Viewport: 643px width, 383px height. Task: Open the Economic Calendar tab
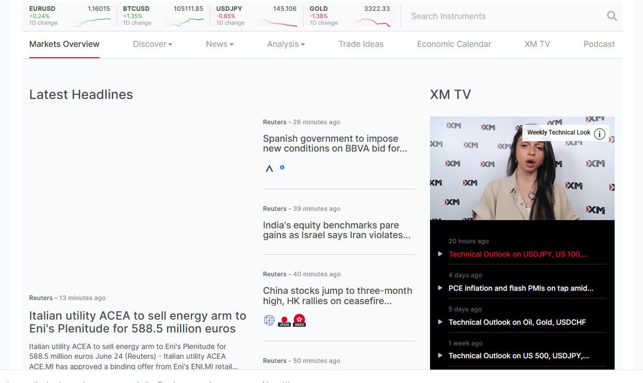coord(454,44)
